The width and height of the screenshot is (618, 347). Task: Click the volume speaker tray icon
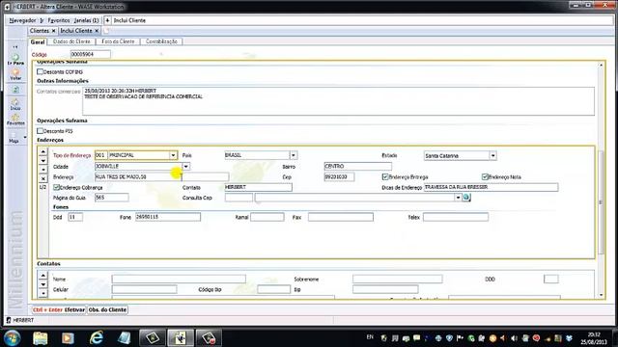tap(514, 338)
